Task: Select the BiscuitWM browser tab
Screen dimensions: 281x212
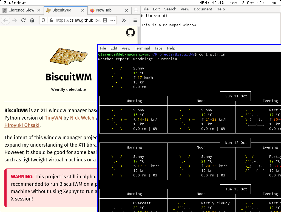Action: (66, 10)
